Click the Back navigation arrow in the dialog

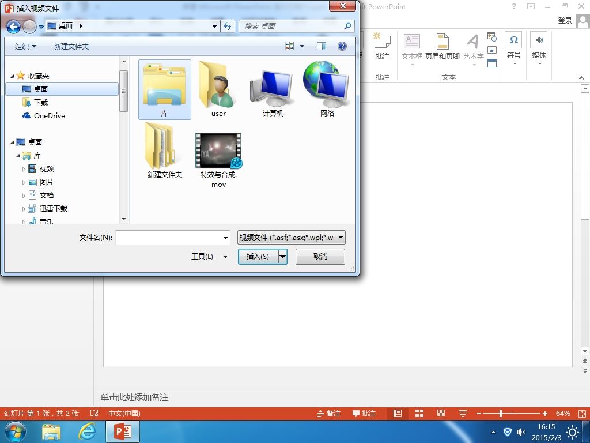pyautogui.click(x=13, y=27)
